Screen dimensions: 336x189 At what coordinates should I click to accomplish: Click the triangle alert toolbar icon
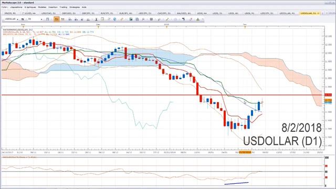coord(198,19)
